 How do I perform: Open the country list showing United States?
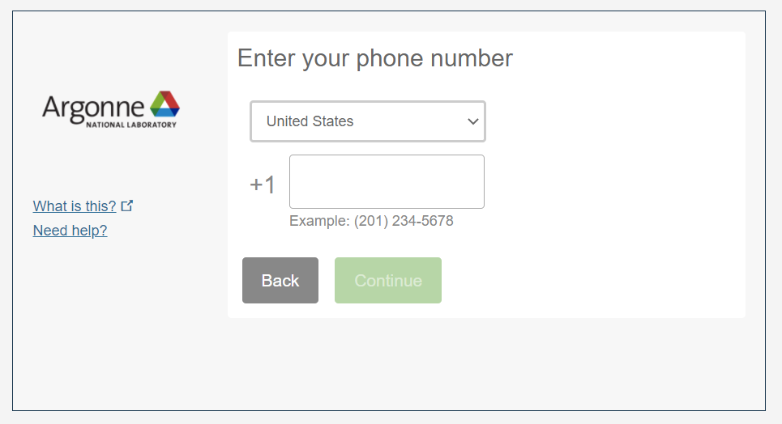coord(368,121)
